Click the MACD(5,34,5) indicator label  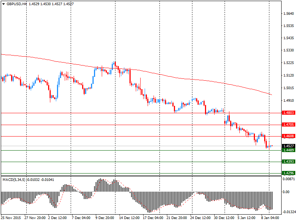pyautogui.click(x=14, y=180)
